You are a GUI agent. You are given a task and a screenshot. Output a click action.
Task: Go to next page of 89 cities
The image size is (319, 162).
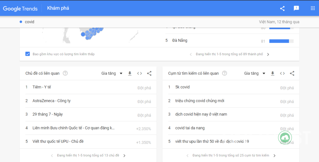pyautogui.click(x=268, y=54)
